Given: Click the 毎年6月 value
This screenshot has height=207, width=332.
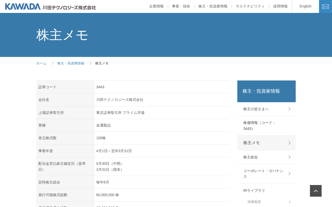Looking at the screenshot, I should (x=103, y=182).
